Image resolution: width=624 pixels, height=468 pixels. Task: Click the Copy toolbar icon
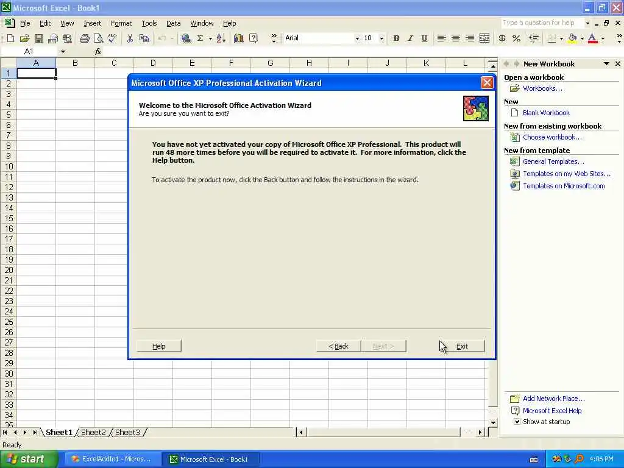[x=144, y=38]
